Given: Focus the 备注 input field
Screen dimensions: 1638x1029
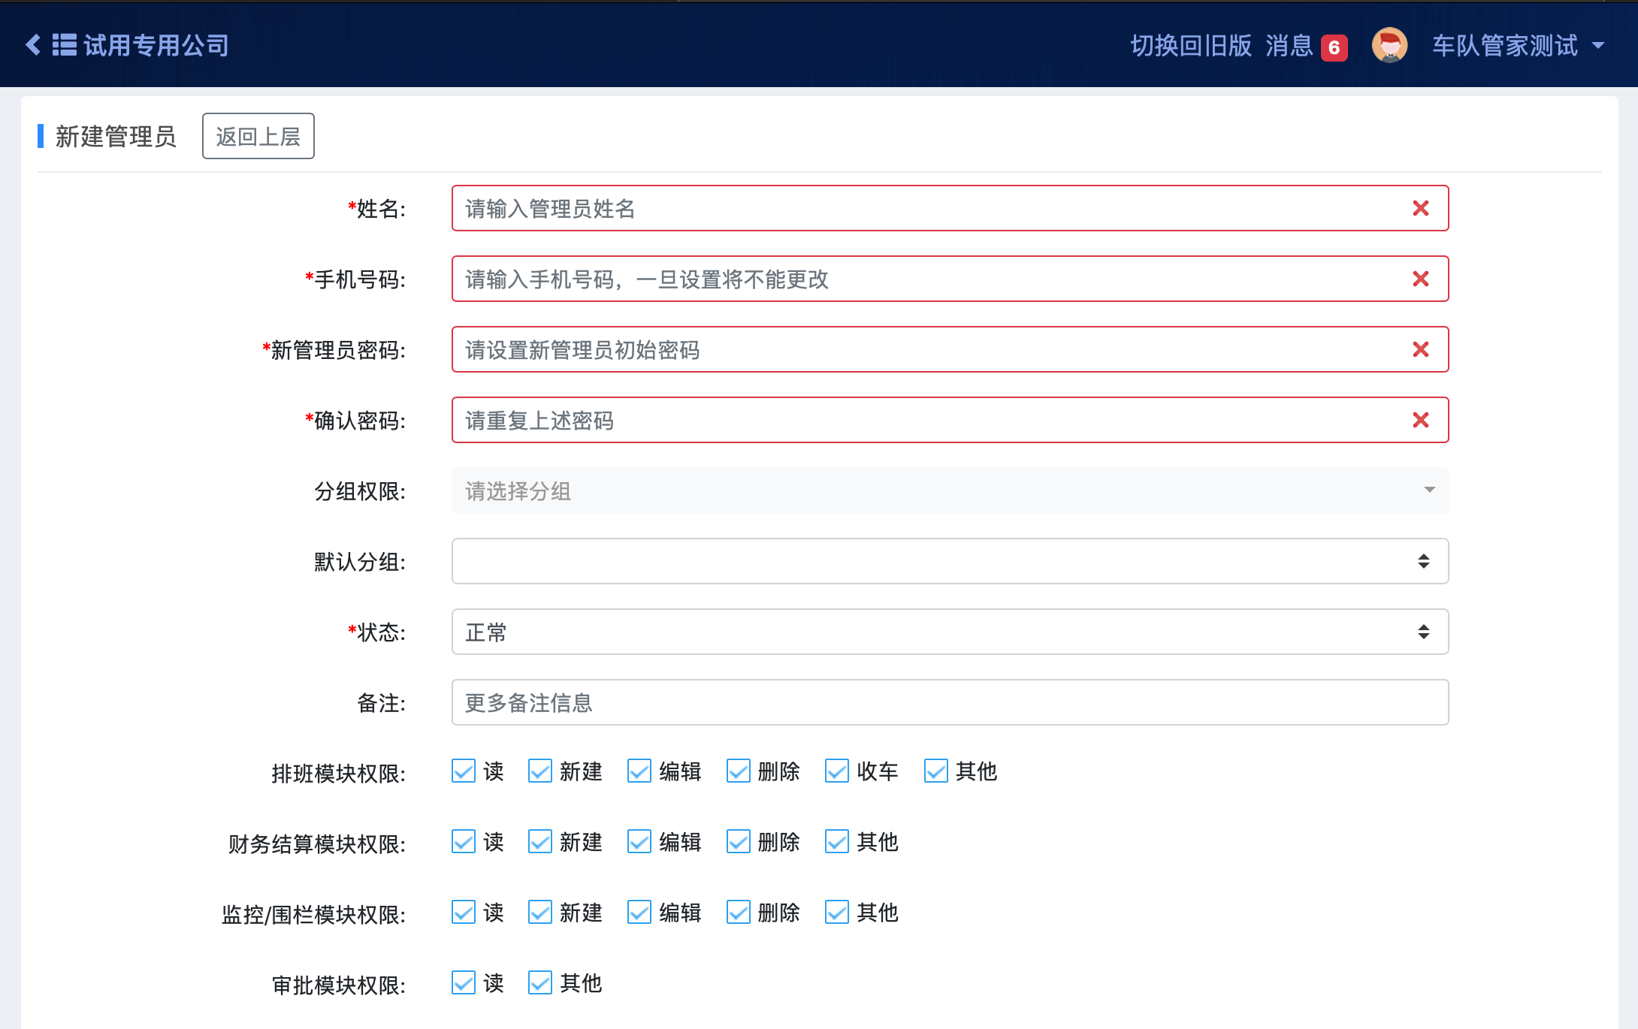Looking at the screenshot, I should [x=950, y=702].
